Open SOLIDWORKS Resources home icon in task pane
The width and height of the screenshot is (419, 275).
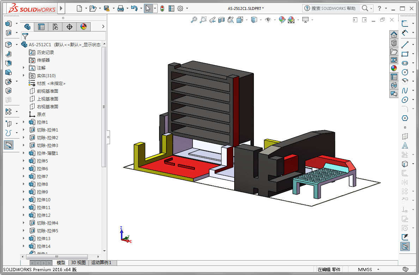tap(394, 35)
